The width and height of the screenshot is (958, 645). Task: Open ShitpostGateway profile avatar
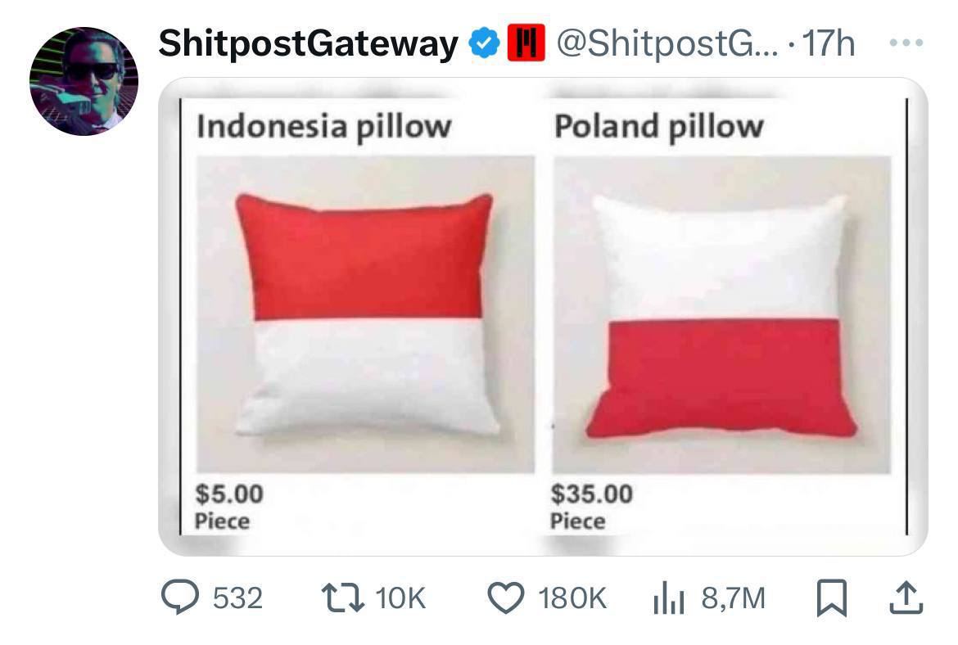click(x=84, y=80)
